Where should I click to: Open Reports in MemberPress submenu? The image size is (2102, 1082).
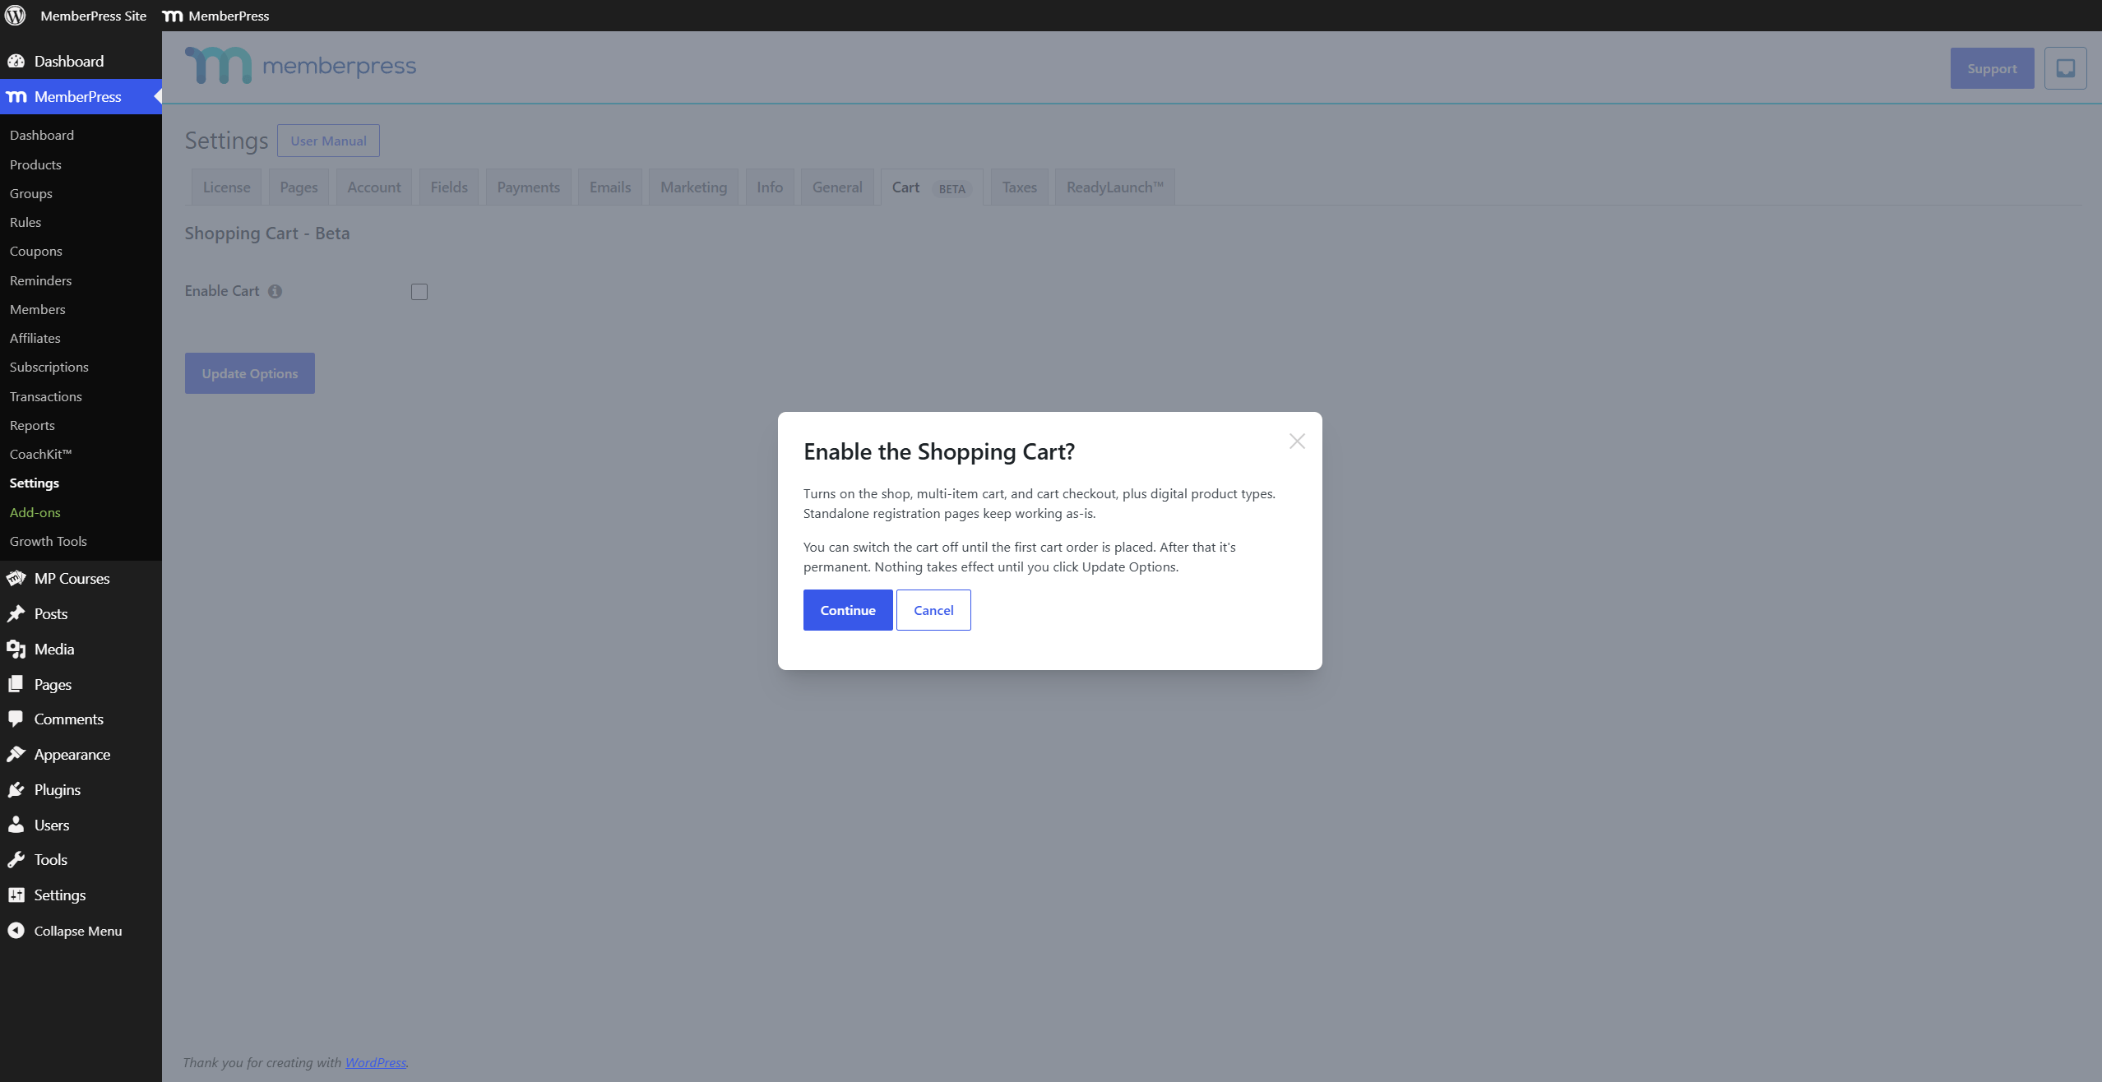(x=33, y=425)
